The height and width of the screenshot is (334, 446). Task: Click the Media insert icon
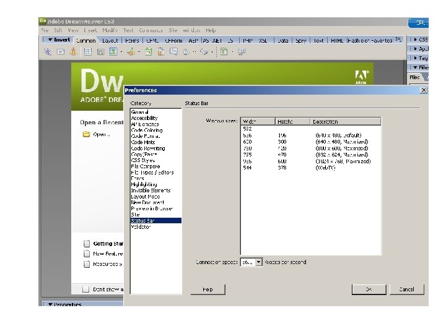[131, 52]
